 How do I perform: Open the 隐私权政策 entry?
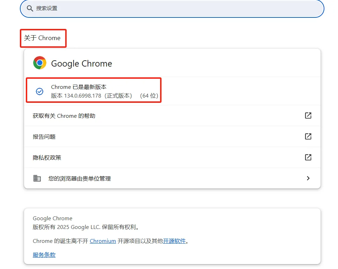pyautogui.click(x=47, y=157)
